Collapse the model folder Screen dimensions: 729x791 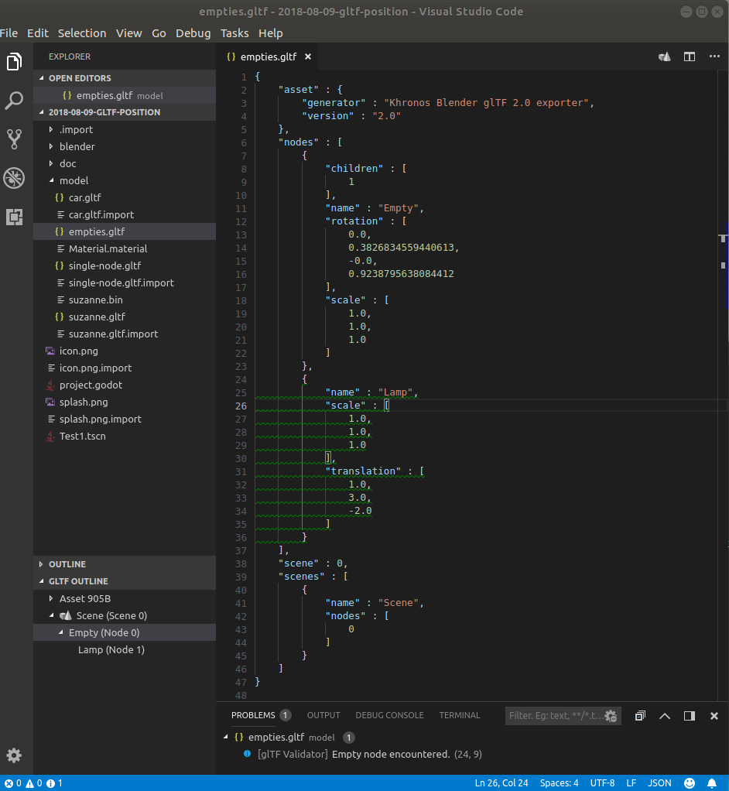pyautogui.click(x=74, y=180)
